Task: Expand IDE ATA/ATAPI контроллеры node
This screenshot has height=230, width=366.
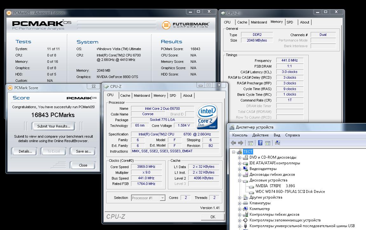Action: [x=239, y=163]
